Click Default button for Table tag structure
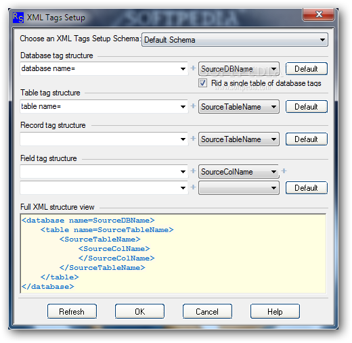Viewport: 352px width, 343px height. (x=307, y=107)
